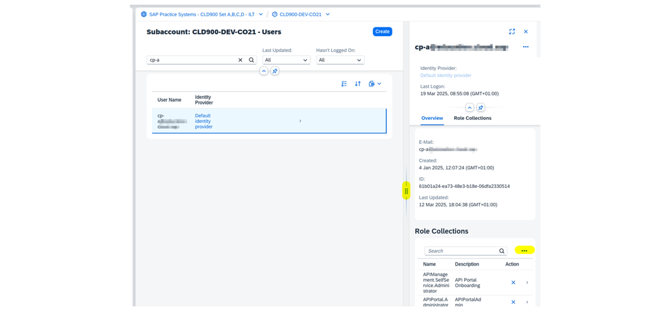Image resolution: width=672 pixels, height=311 pixels.
Task: Pin the Users page header
Action: tap(275, 71)
